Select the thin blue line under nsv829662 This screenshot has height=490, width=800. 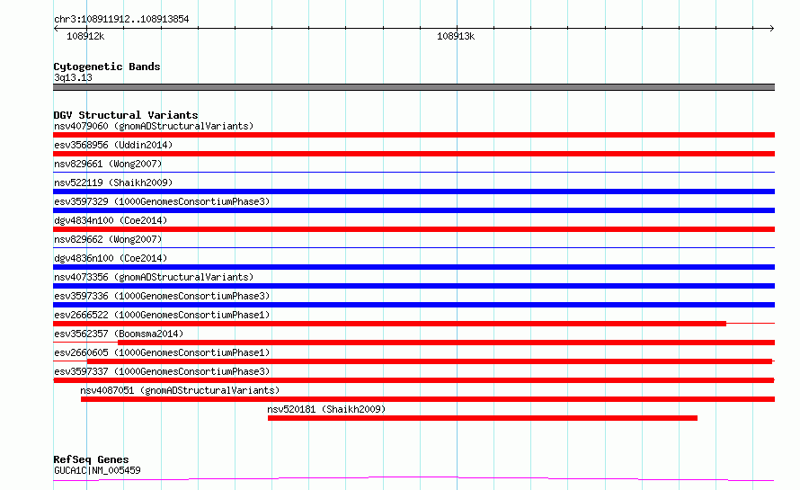tap(413, 248)
